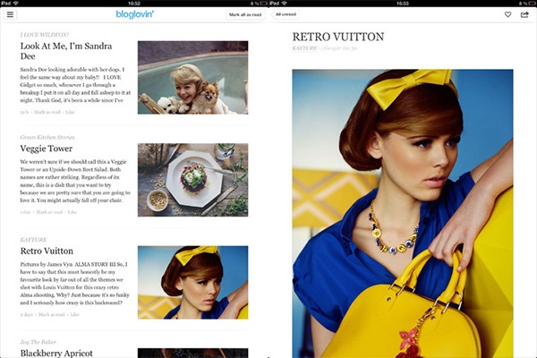The height and width of the screenshot is (358, 537).
Task: Open the Sandra Dee with dogs thumbnail
Action: 192,78
